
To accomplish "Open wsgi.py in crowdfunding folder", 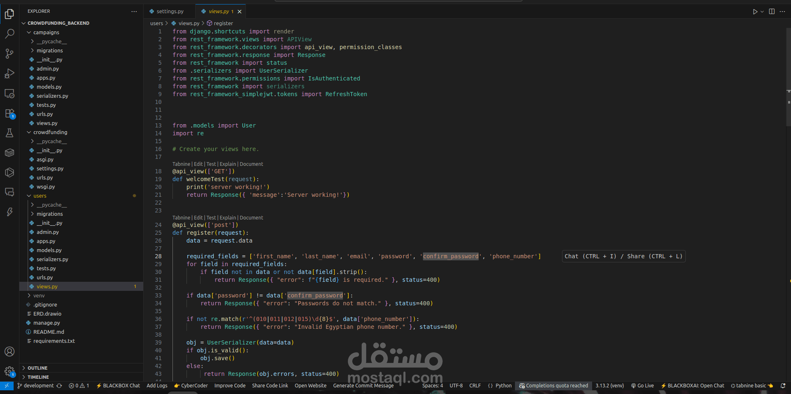I will (81, 186).
